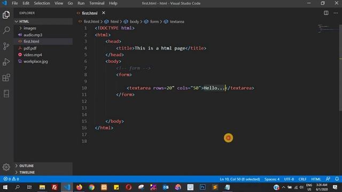
Task: Open Sticky Notes from the taskbar
Action: [116, 187]
